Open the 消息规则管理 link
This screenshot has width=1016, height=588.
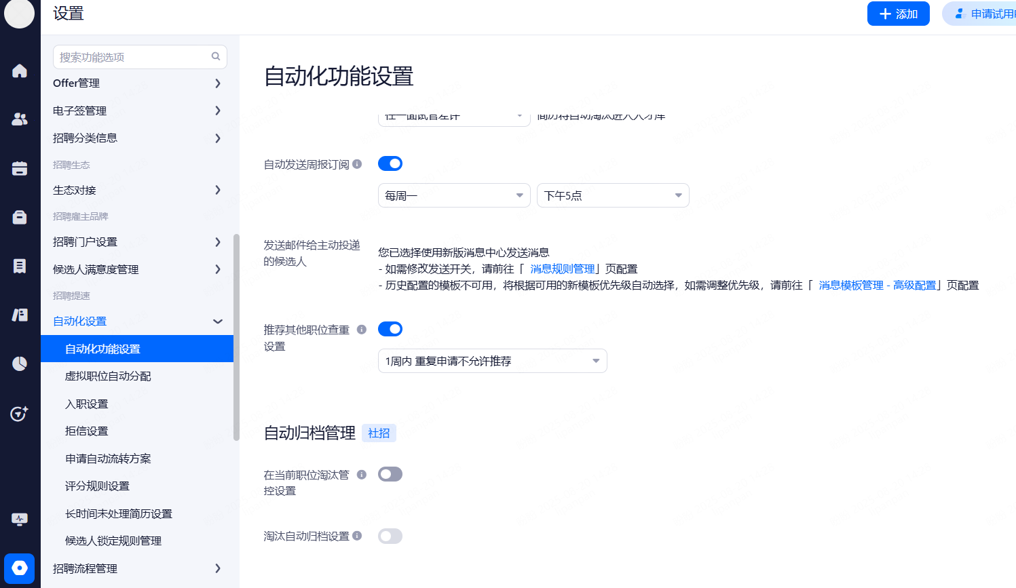pyautogui.click(x=562, y=269)
